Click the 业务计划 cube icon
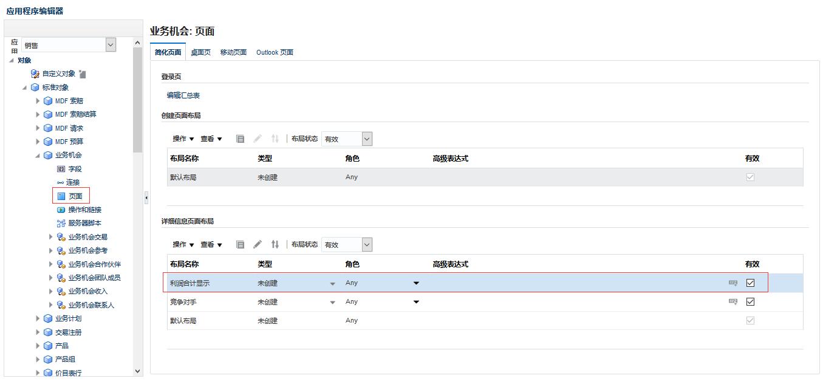Image resolution: width=823 pixels, height=381 pixels. (x=49, y=318)
